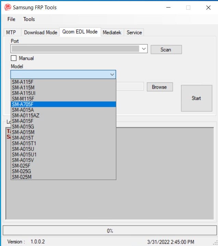The height and width of the screenshot is (246, 218).
Task: Open the Tools menu
Action: click(29, 19)
